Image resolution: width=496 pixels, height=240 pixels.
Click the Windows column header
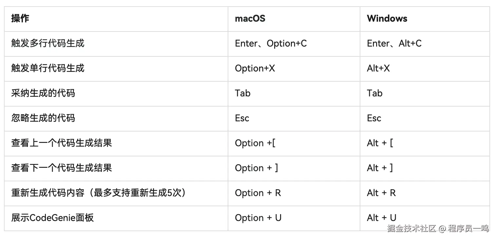click(387, 18)
